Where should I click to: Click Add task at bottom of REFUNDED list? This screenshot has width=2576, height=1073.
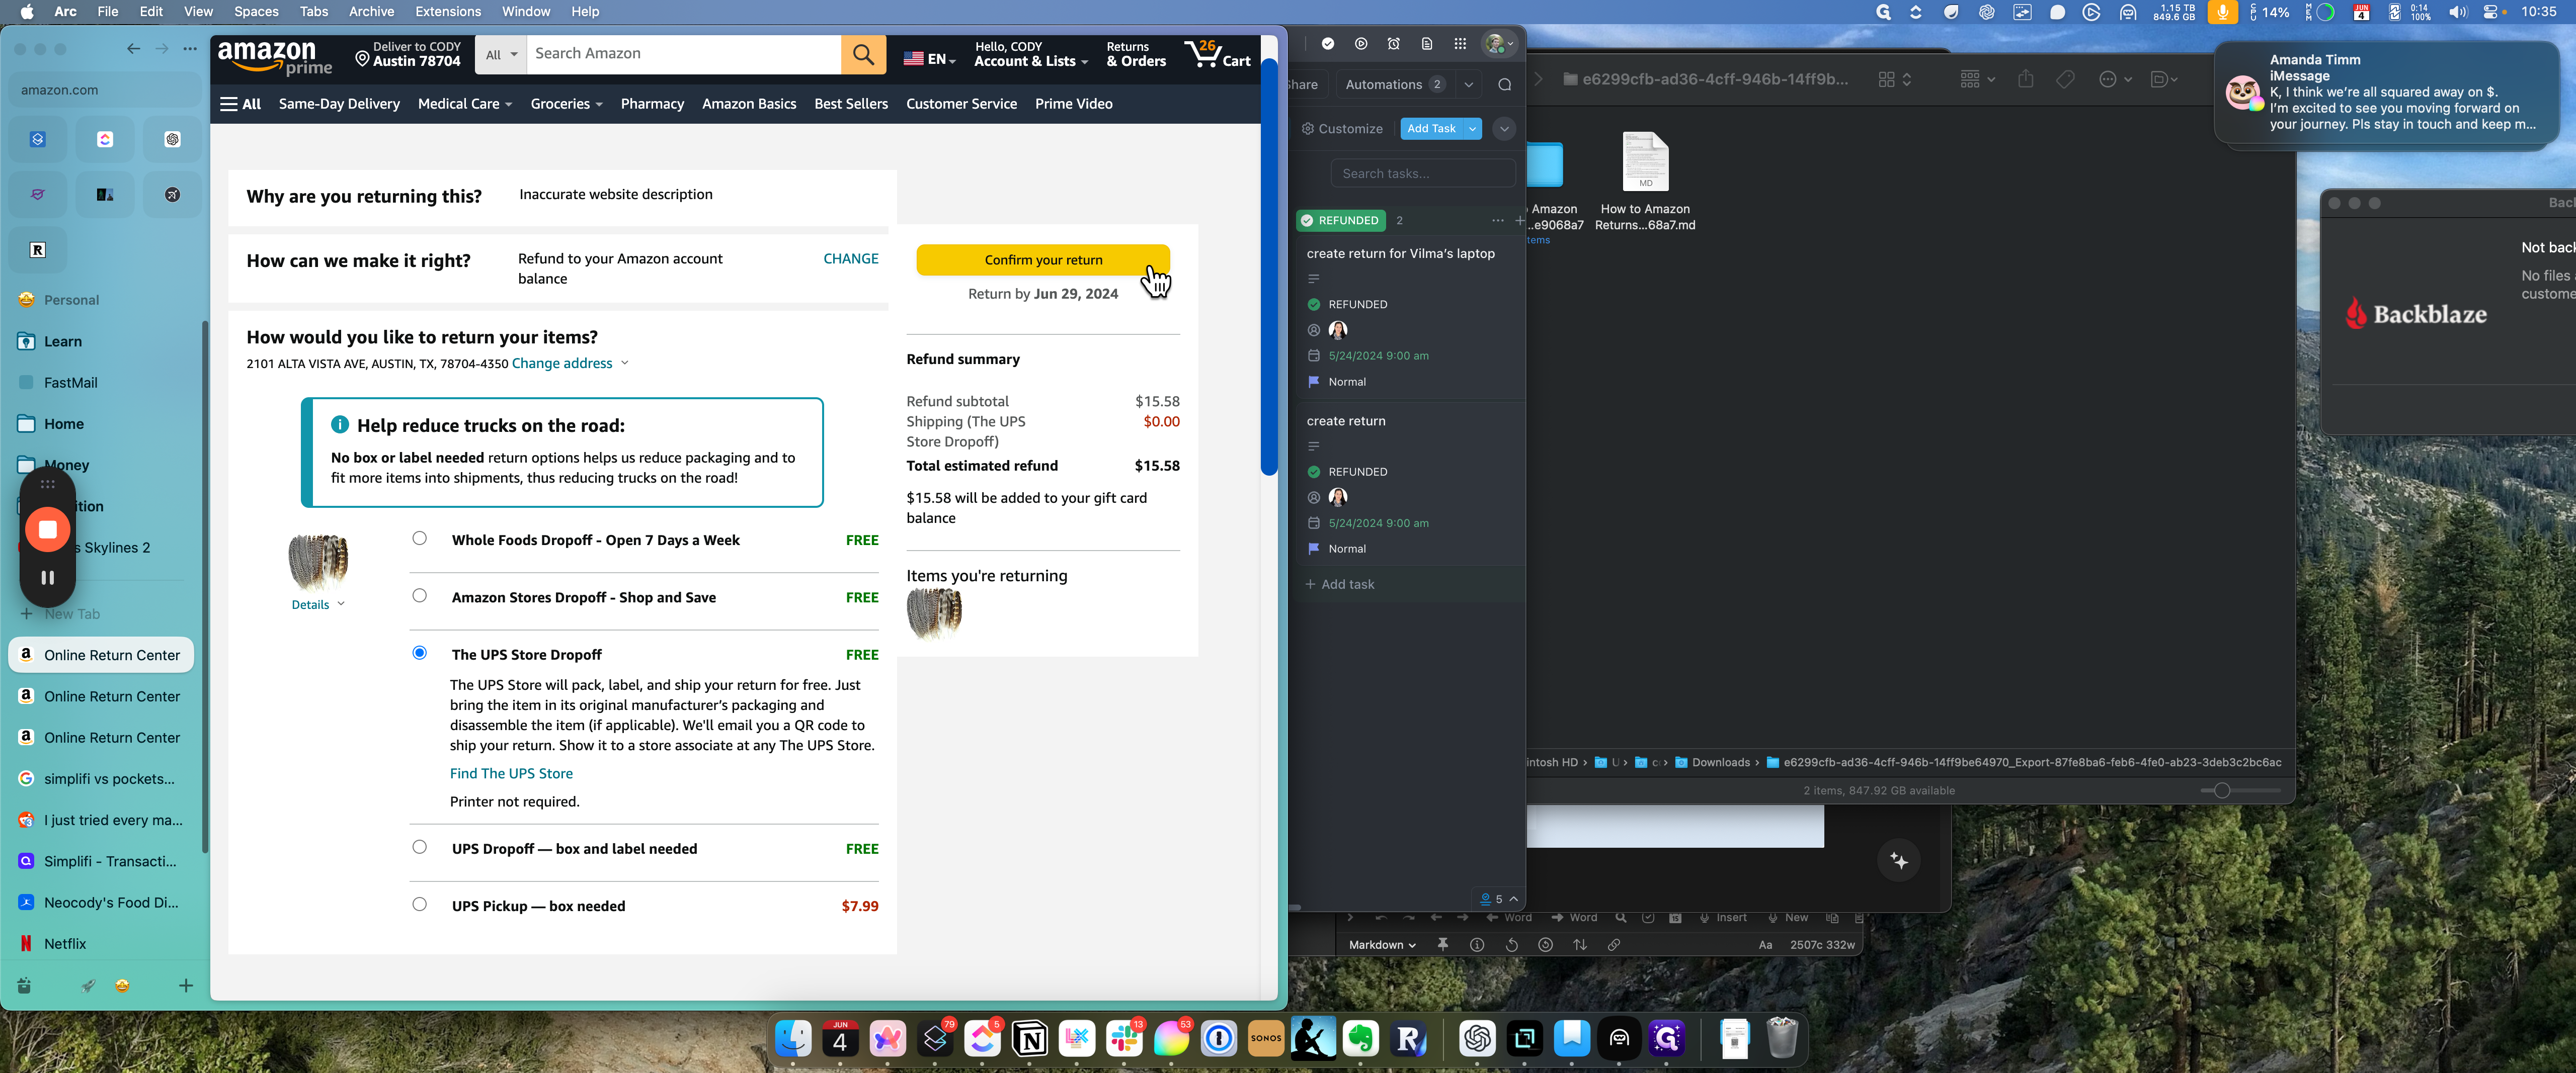click(1340, 584)
